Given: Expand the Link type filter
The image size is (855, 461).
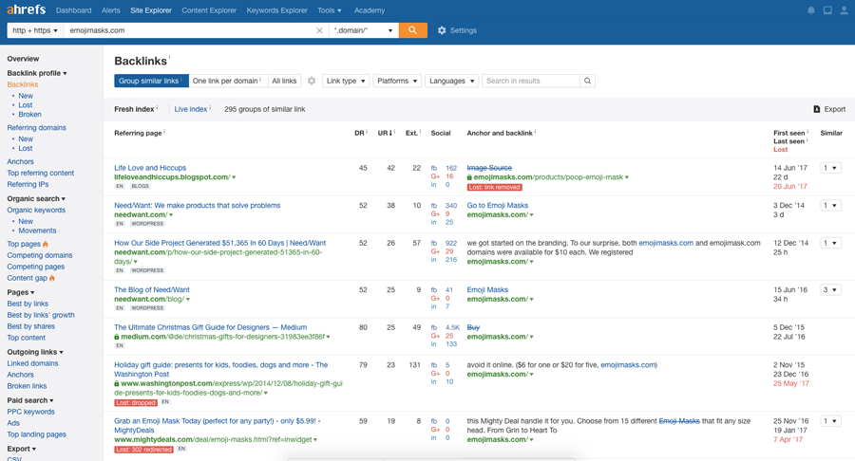Looking at the screenshot, I should coord(345,82).
